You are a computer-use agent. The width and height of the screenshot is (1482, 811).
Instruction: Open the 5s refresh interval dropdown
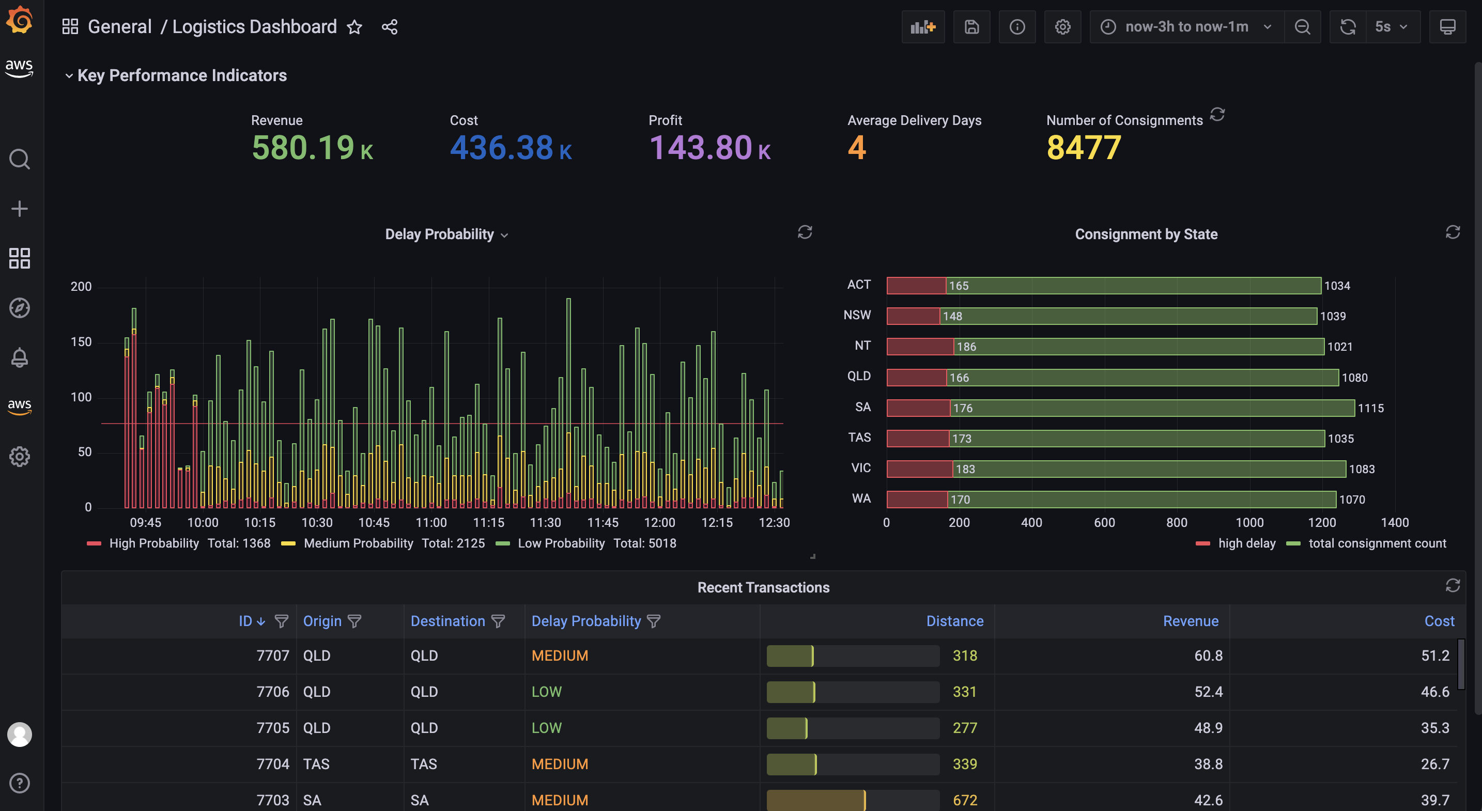[x=1391, y=27]
